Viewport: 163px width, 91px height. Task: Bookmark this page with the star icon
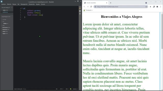pos(146,7)
